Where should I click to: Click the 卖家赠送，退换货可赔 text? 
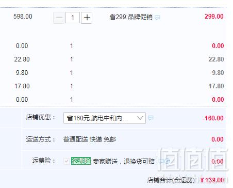(x=124, y=162)
